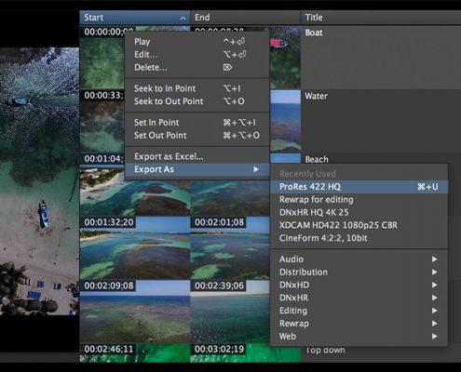Select start thumbnail at 00:02:09;08

pos(135,312)
